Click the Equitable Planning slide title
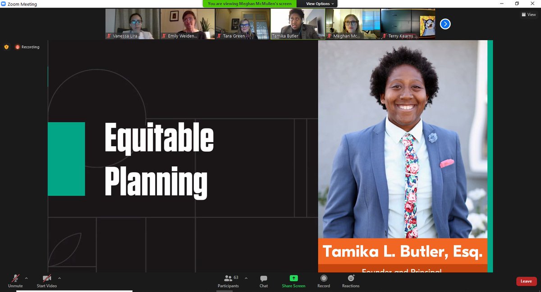 tap(159, 161)
